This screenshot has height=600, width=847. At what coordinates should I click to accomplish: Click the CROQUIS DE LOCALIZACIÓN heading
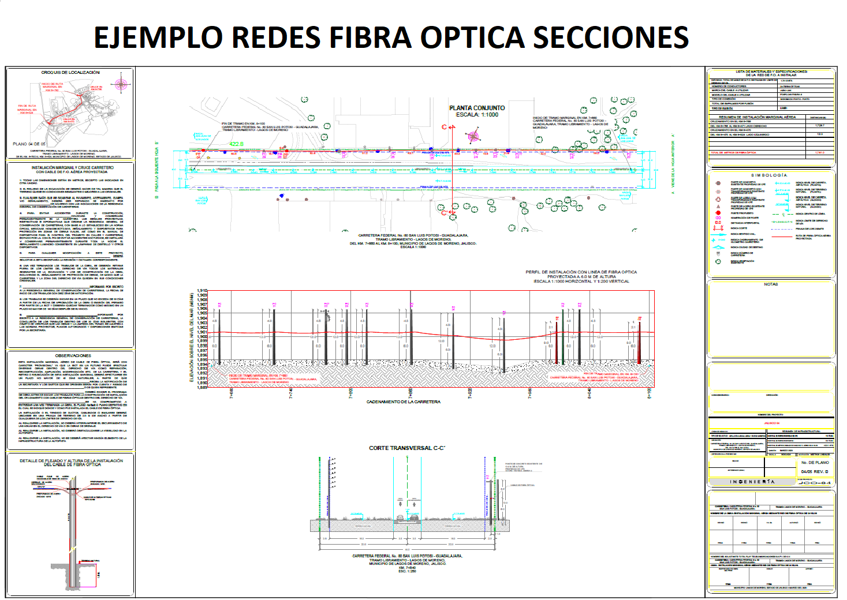click(70, 73)
